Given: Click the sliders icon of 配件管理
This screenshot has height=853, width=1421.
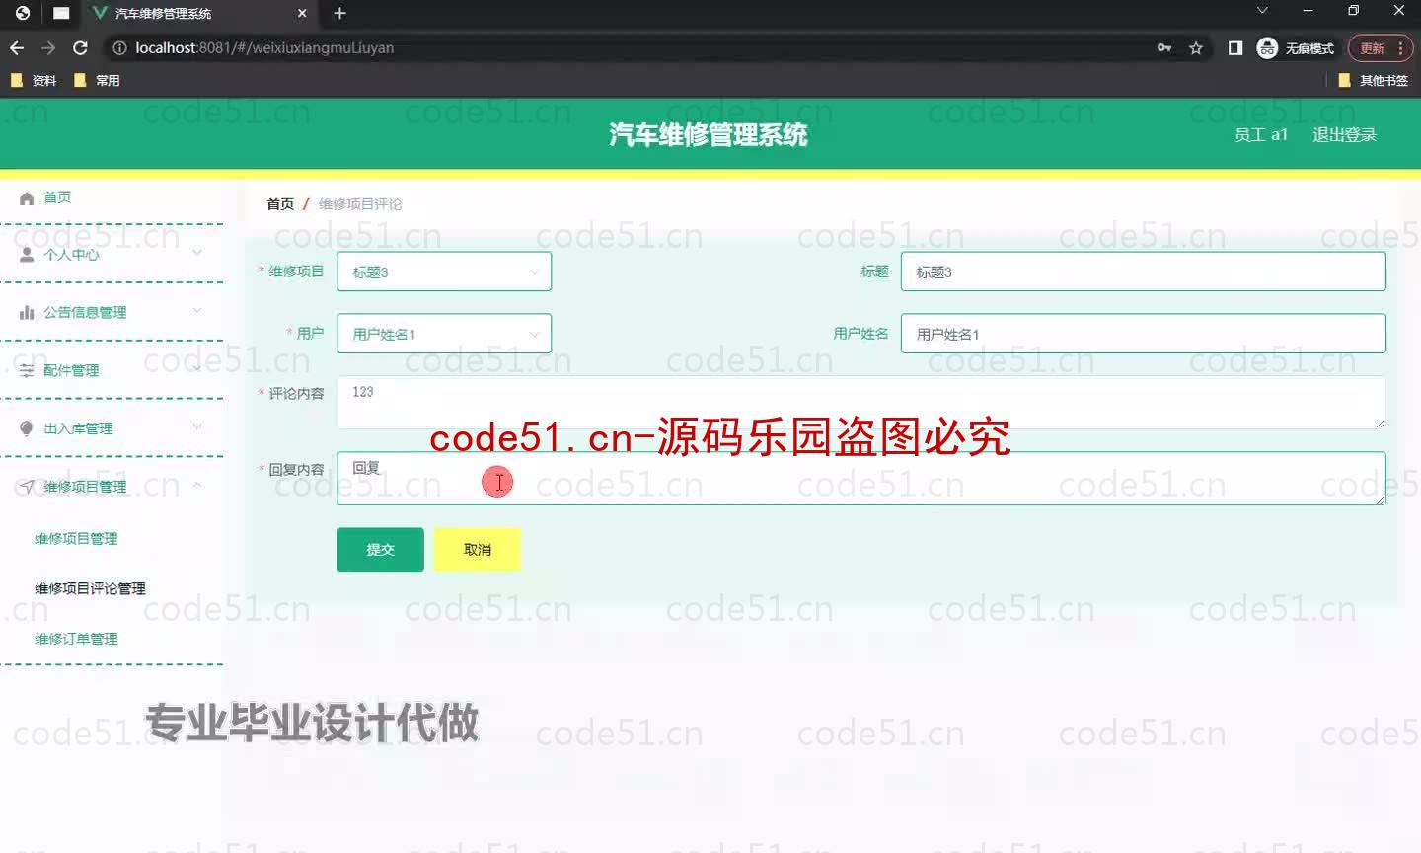Looking at the screenshot, I should (27, 370).
